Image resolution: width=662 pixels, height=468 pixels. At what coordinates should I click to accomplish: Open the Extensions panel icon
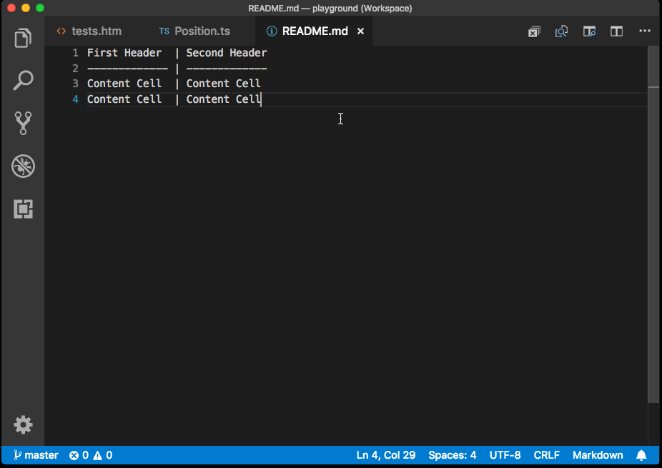pyautogui.click(x=22, y=209)
